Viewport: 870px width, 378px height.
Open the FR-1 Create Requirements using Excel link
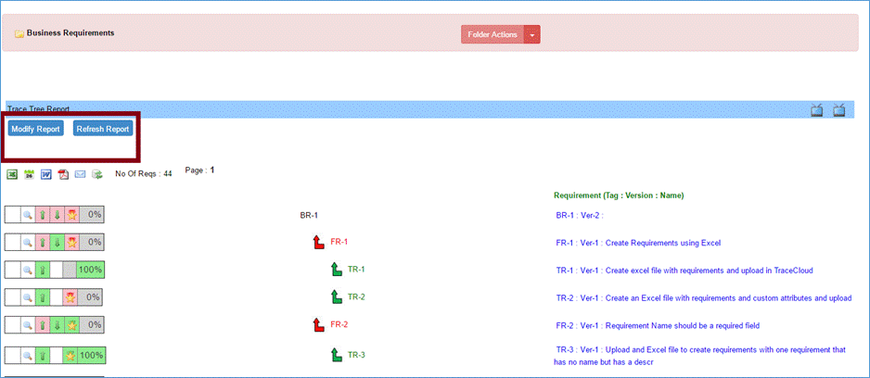click(x=638, y=243)
